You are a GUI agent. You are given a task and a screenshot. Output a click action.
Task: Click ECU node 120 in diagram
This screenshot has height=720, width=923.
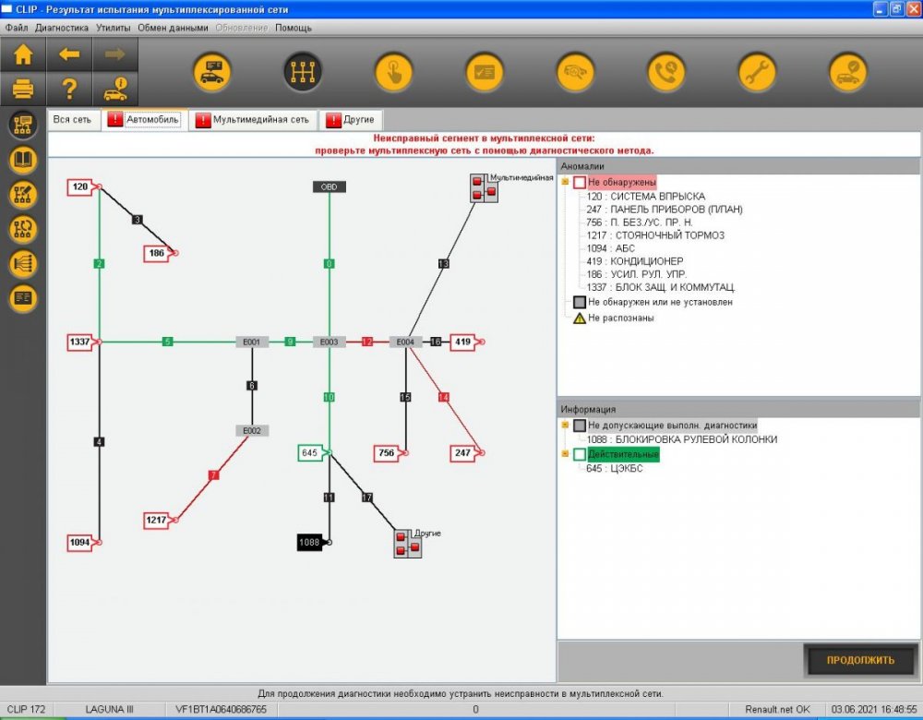80,187
